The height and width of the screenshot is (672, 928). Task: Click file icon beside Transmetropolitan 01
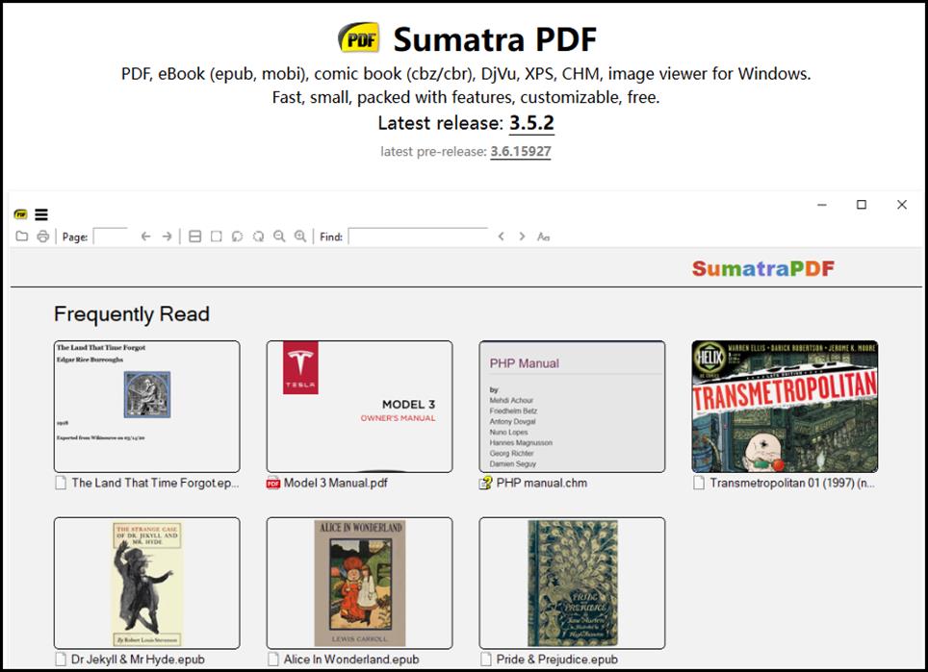(699, 483)
